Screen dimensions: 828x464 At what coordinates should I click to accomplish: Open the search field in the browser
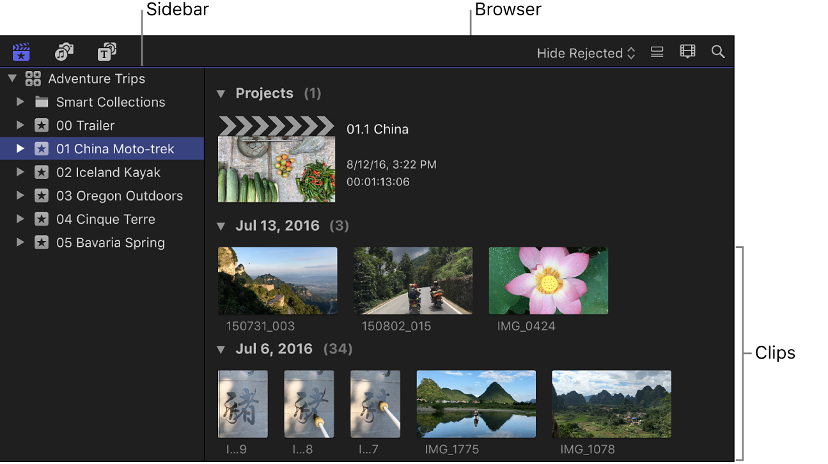coord(717,51)
